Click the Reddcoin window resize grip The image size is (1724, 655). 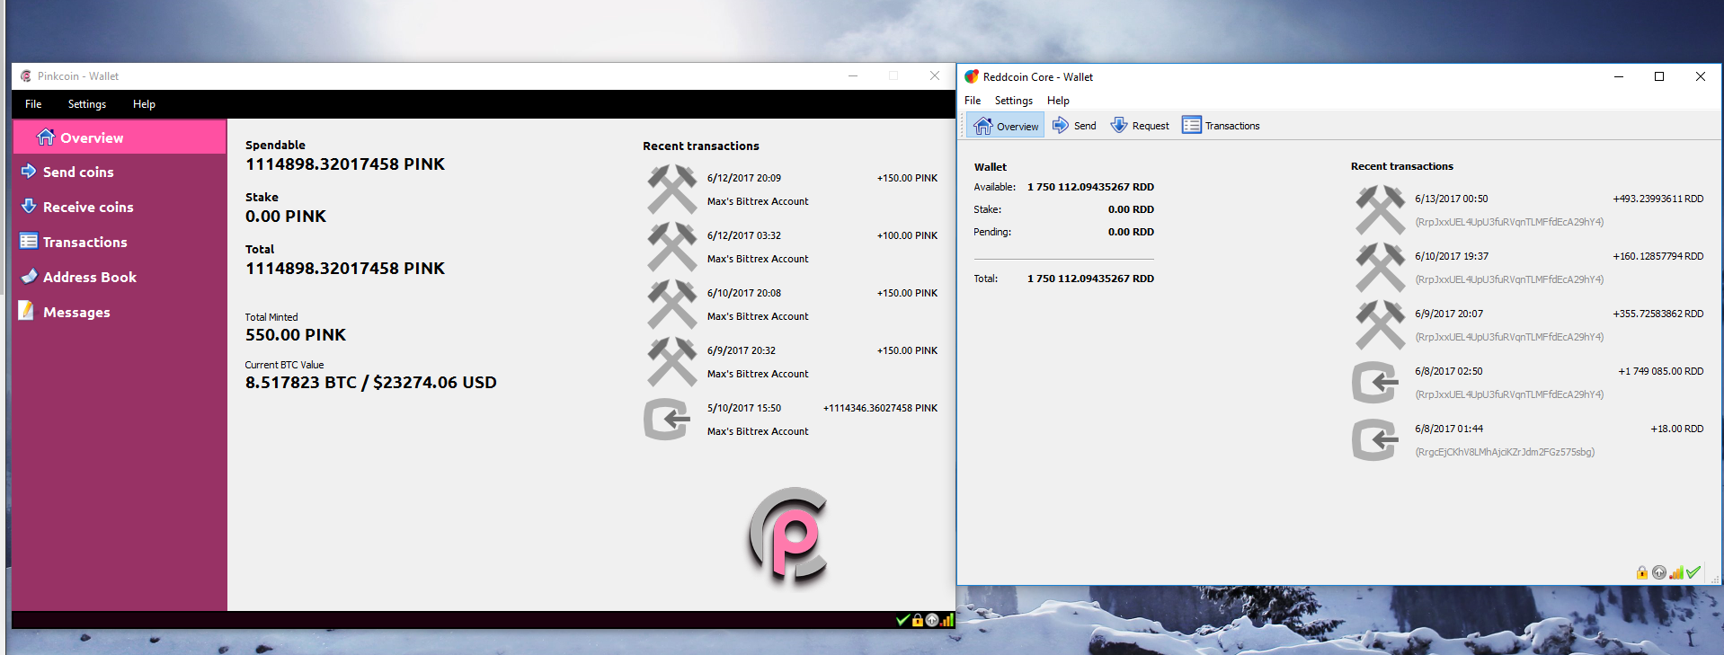[x=1714, y=579]
